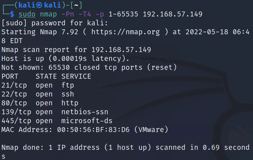Click the nmap command word
This screenshot has width=253, height=160.
48,14
